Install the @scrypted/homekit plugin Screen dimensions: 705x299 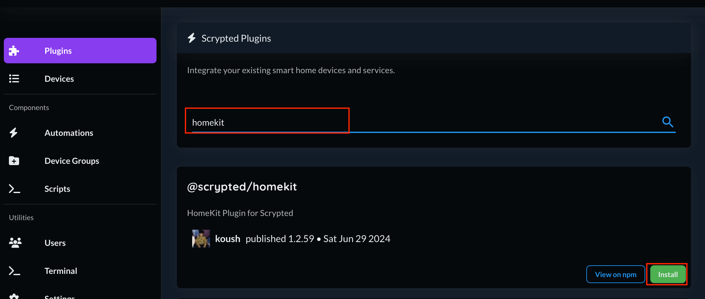(x=667, y=274)
